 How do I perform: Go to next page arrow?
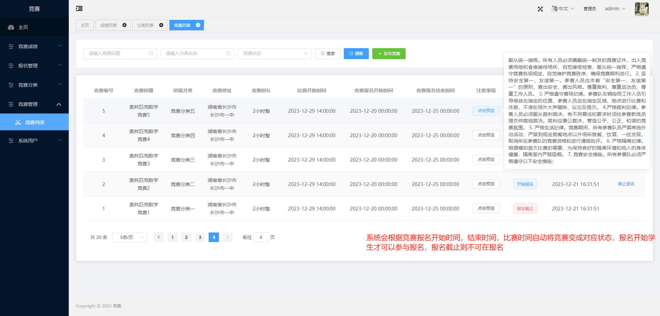pyautogui.click(x=228, y=237)
